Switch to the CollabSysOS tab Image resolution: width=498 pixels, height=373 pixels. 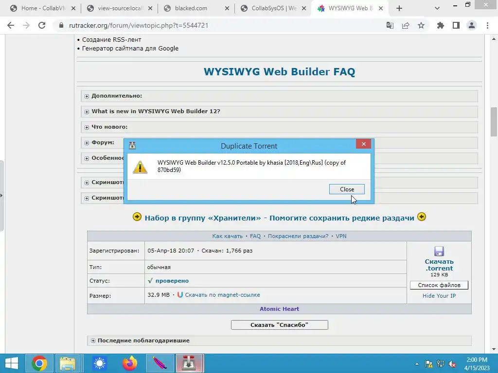(273, 8)
